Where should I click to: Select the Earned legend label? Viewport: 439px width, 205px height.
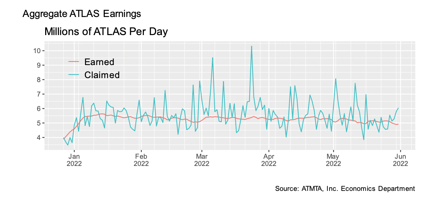coord(99,62)
